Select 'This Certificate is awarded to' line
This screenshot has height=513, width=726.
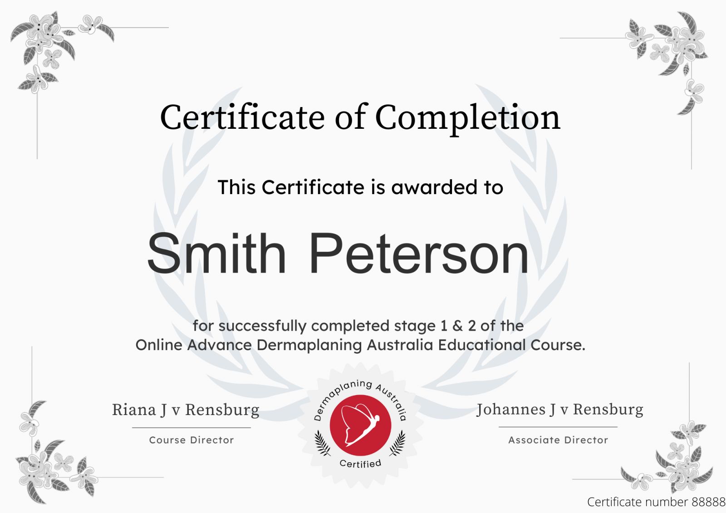click(x=360, y=187)
